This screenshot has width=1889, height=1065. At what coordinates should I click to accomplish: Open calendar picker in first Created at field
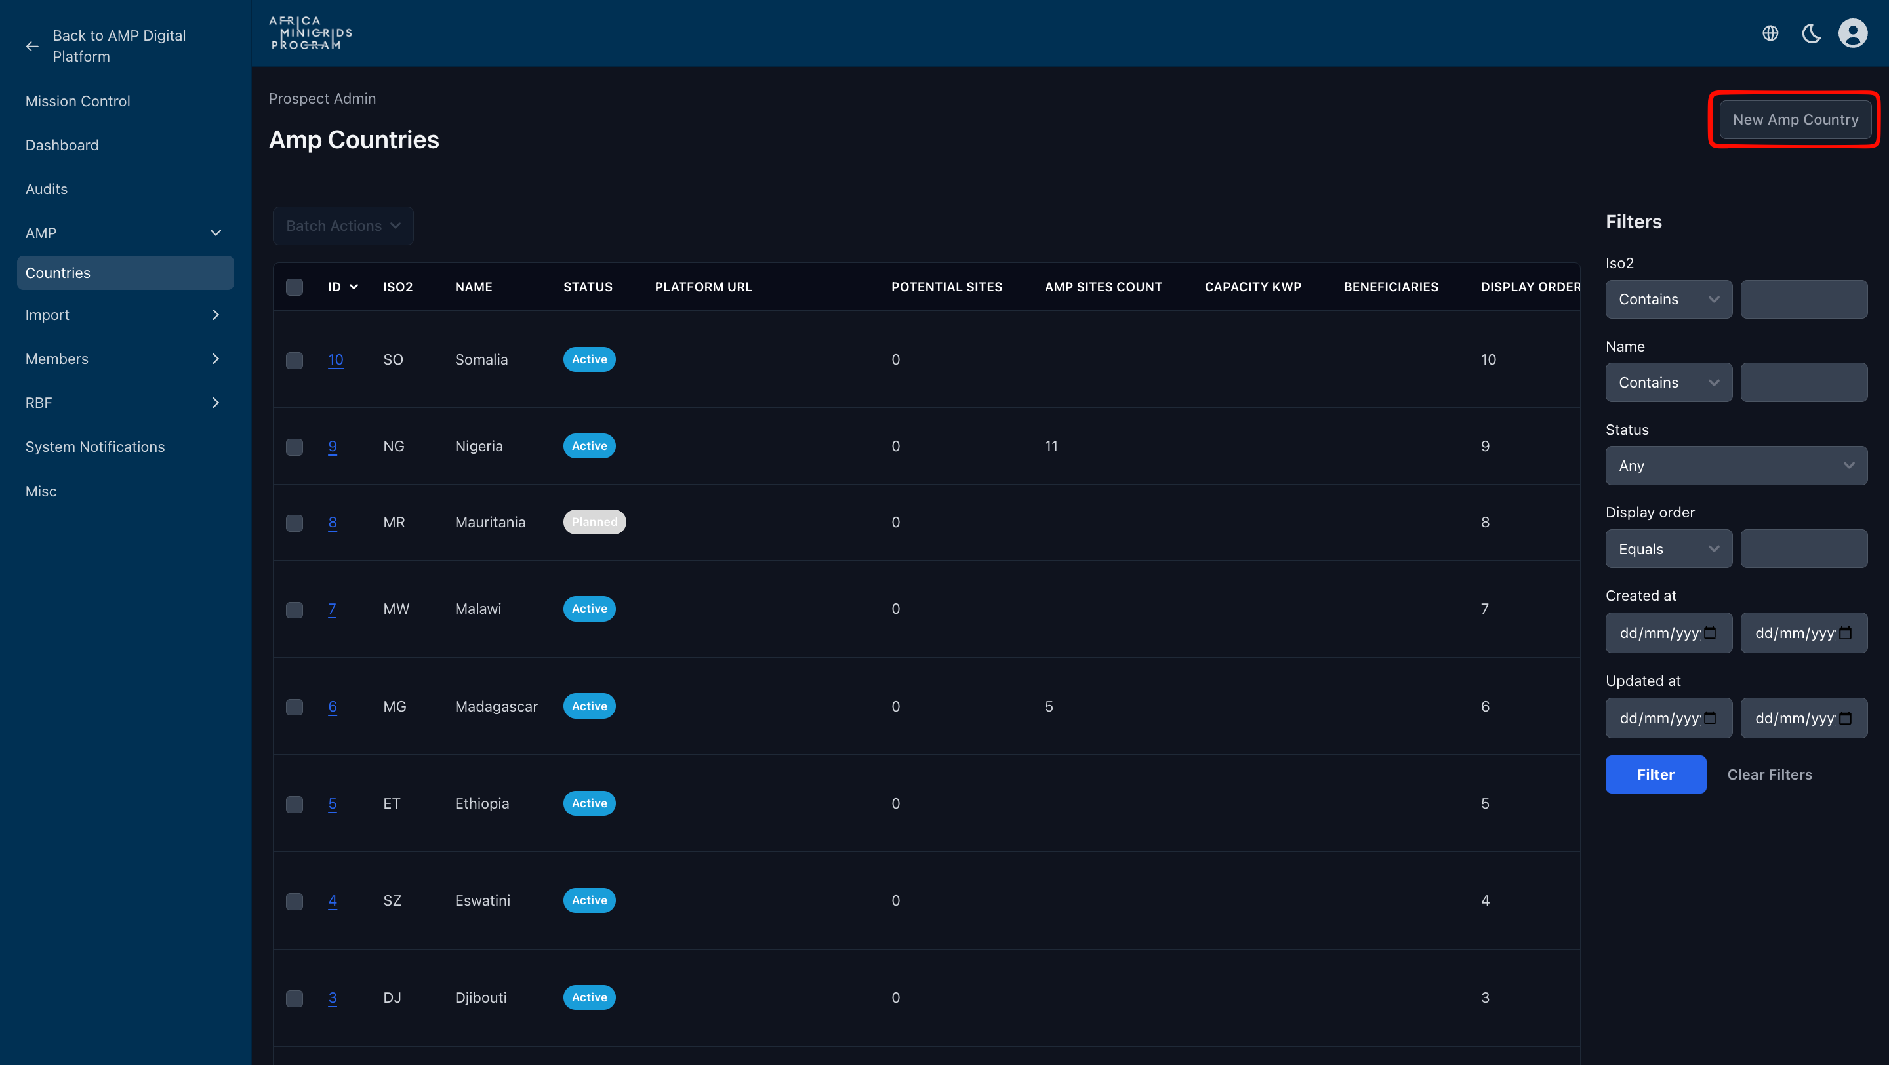(x=1710, y=633)
